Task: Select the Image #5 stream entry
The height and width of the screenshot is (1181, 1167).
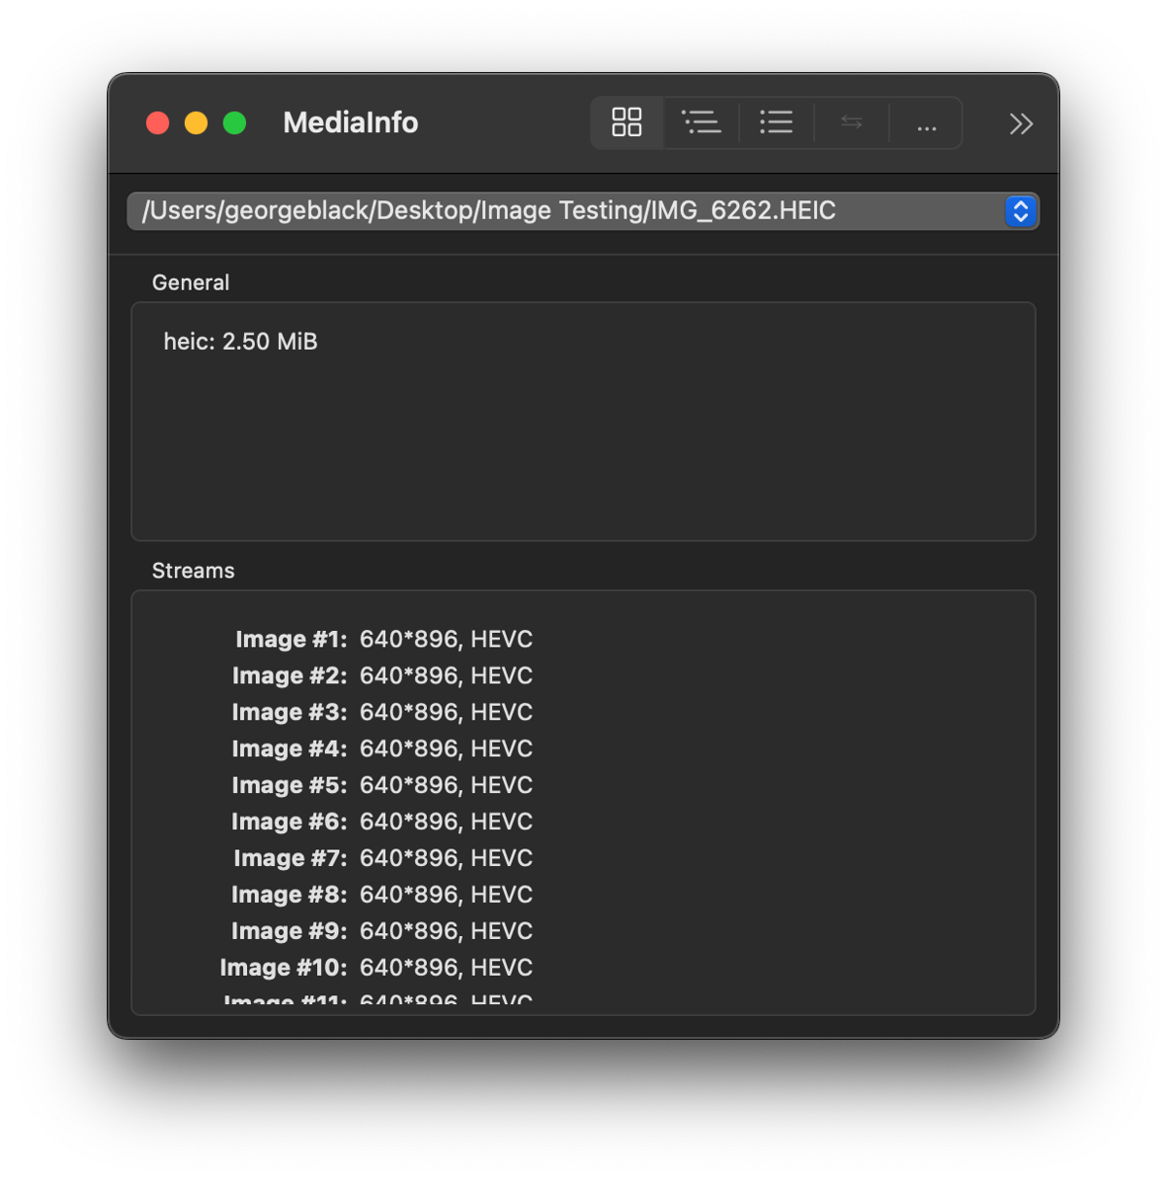Action: pyautogui.click(x=382, y=784)
